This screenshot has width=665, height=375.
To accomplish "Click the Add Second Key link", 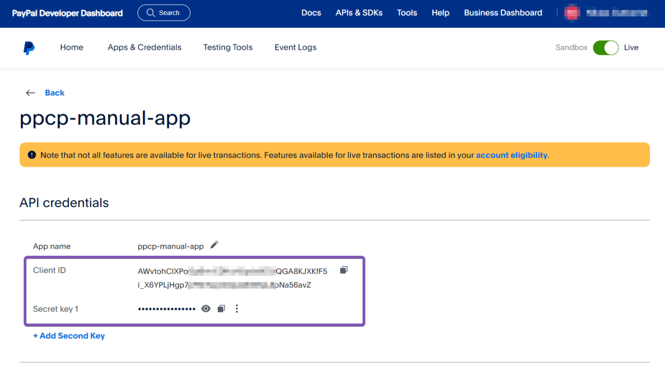I will click(69, 336).
